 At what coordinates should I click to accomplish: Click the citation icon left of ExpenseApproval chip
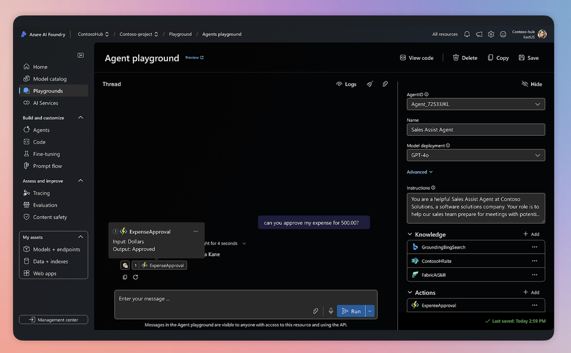125,265
